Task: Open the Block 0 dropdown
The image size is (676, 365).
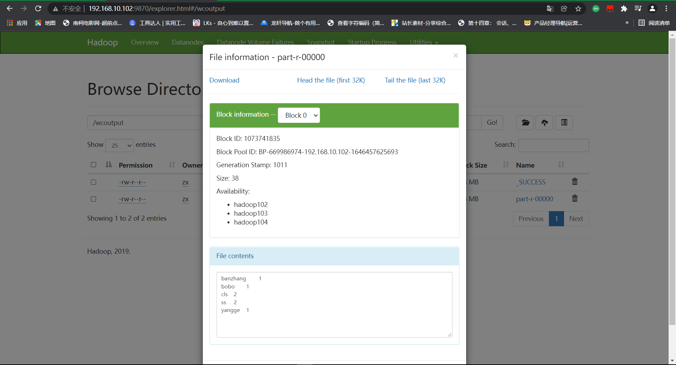Action: tap(299, 115)
